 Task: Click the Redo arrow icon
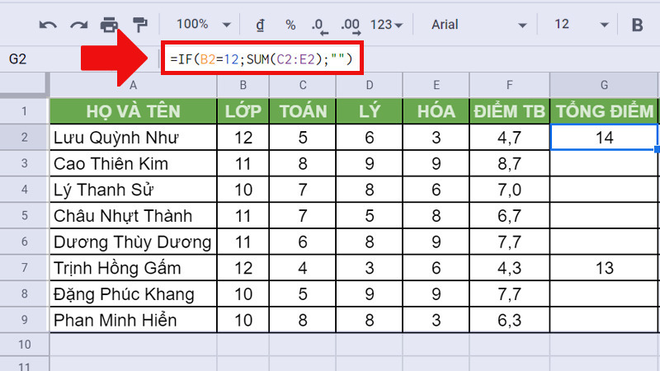pyautogui.click(x=78, y=25)
